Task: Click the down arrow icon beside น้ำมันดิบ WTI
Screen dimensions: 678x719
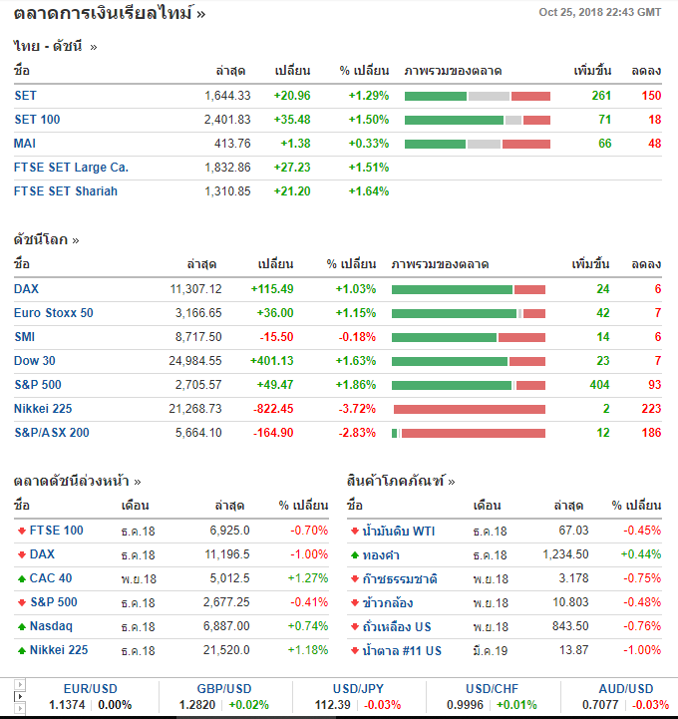Action: (x=354, y=531)
